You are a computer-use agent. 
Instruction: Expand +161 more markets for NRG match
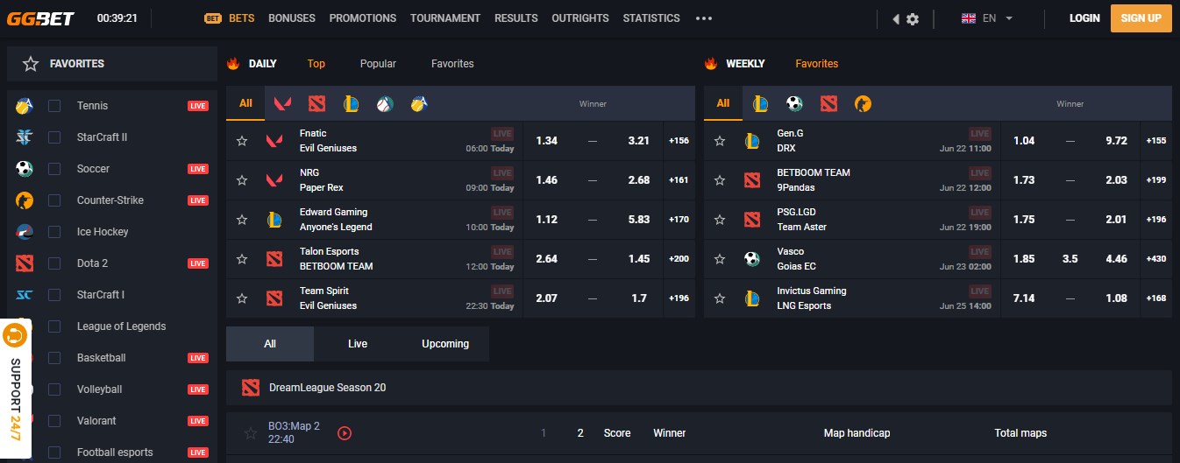click(x=679, y=180)
